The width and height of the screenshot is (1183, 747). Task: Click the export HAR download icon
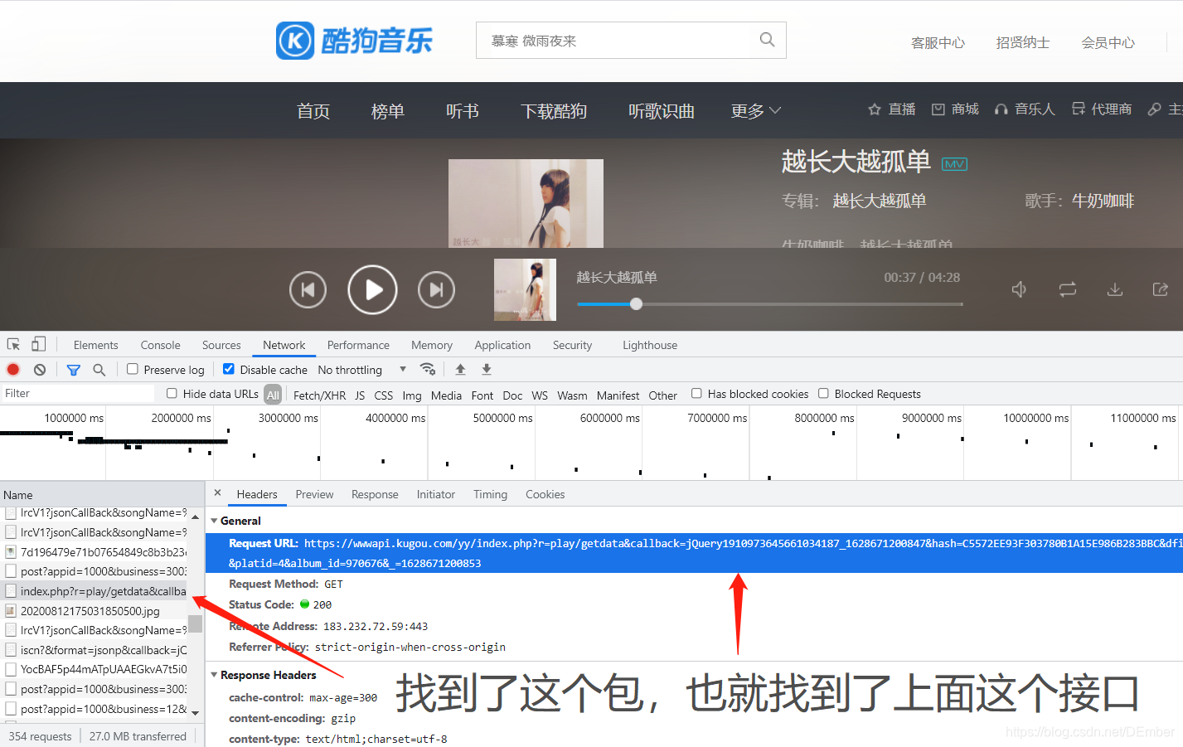click(487, 369)
